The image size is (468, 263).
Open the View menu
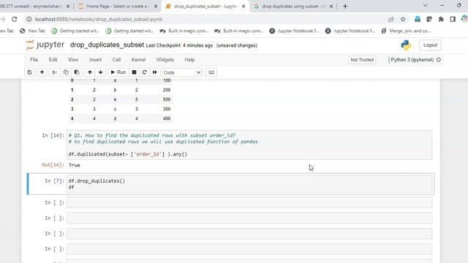[73, 60]
